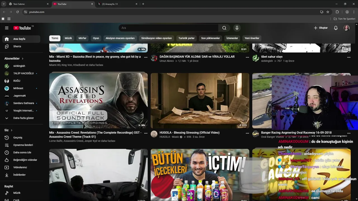Click the search magnifier button
The image size is (358, 201).
(x=224, y=28)
